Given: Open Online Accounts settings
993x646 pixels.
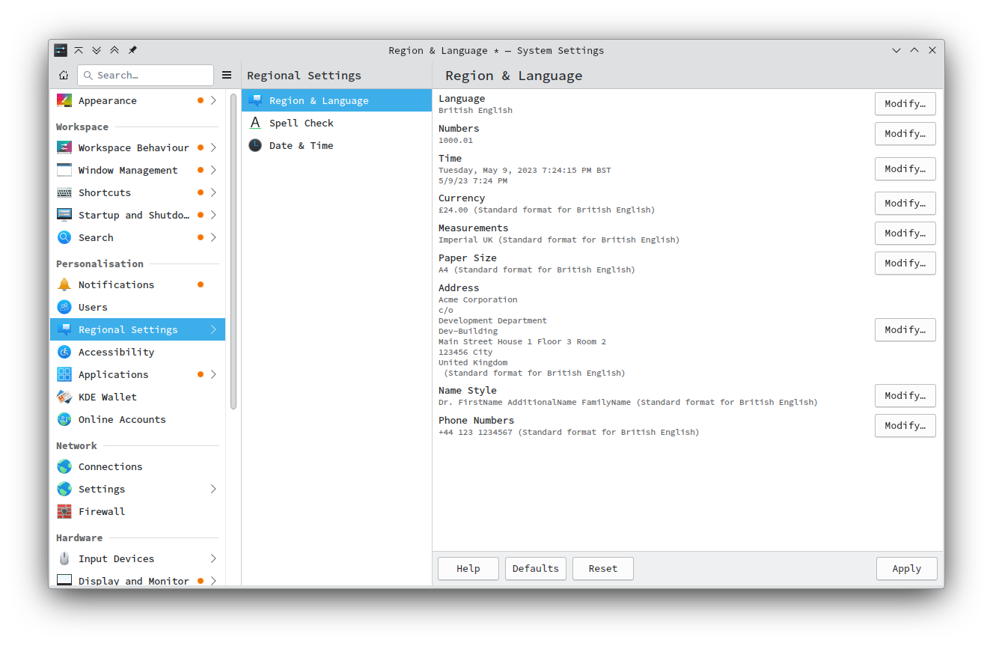Looking at the screenshot, I should tap(138, 419).
